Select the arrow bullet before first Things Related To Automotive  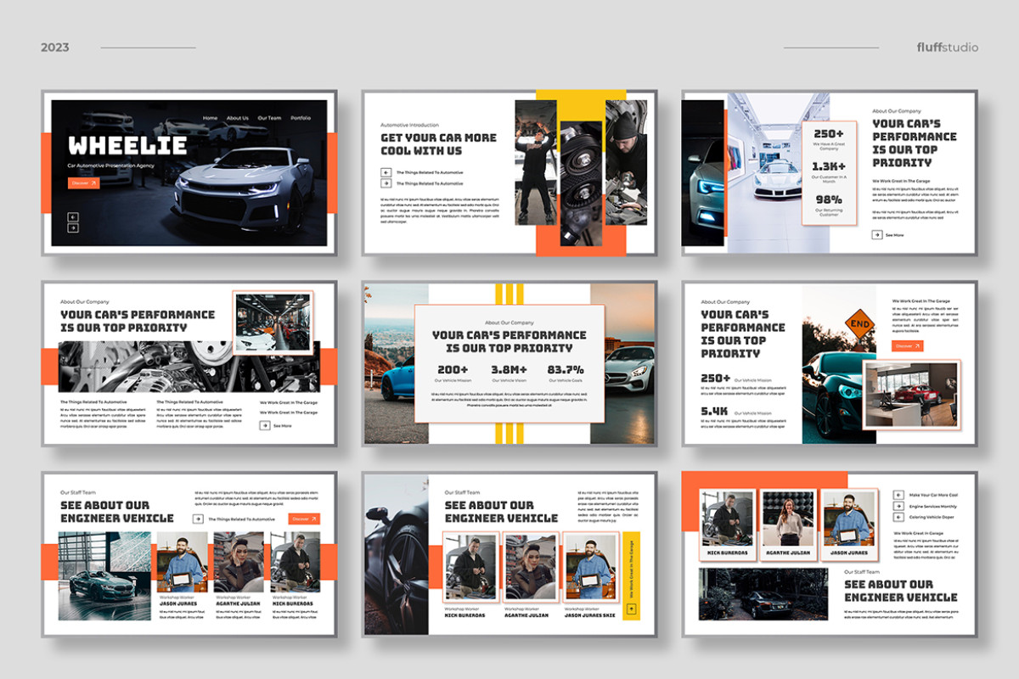[x=386, y=172]
